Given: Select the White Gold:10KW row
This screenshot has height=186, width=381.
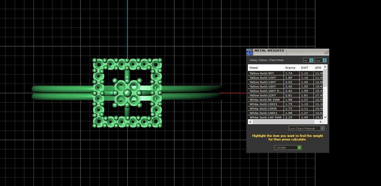Looking at the screenshot, I should (286, 108).
